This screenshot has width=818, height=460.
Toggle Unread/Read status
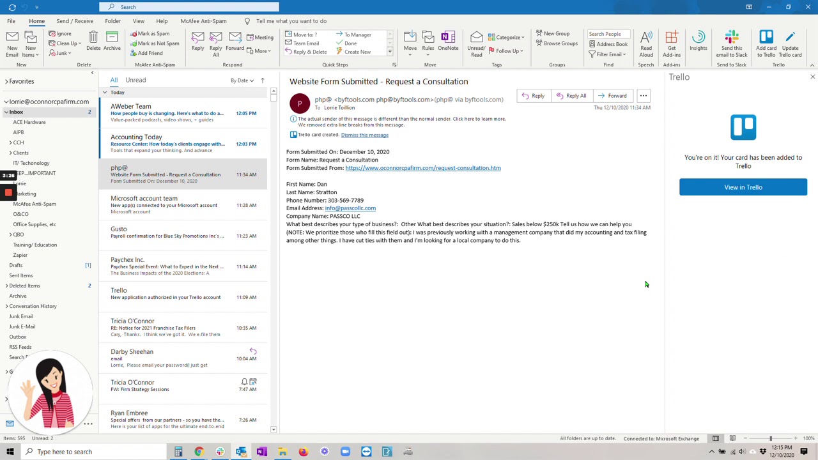(x=476, y=44)
